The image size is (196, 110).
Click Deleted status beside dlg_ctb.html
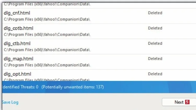click(155, 43)
